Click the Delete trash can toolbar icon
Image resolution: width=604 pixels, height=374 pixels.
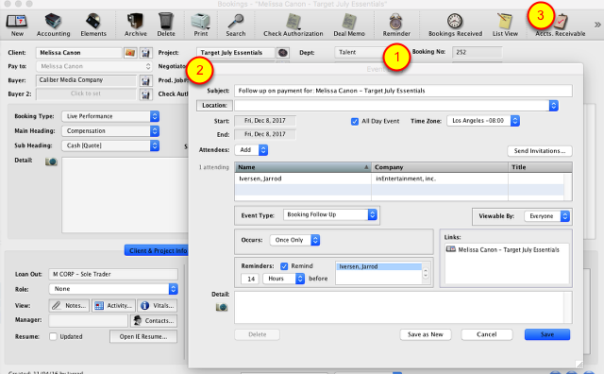[x=166, y=21]
